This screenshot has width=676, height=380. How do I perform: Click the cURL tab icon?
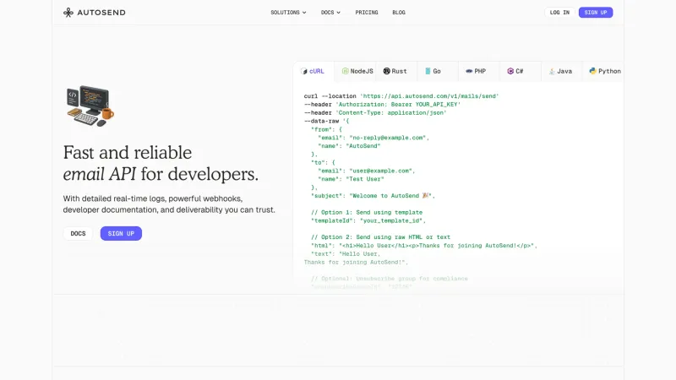click(304, 71)
